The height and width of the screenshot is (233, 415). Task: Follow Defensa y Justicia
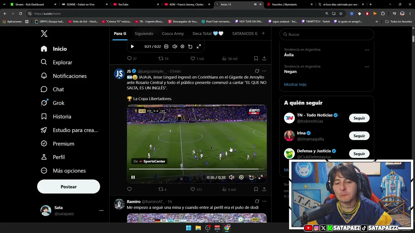[x=359, y=154]
